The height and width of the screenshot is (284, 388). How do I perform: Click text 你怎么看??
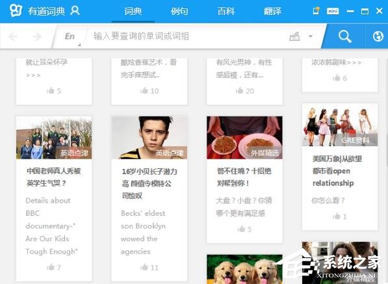point(328,200)
